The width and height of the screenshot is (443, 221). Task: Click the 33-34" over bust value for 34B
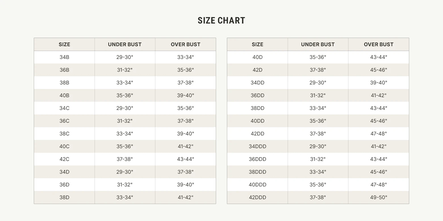point(185,57)
